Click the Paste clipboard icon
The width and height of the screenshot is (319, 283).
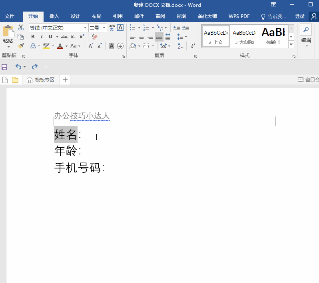click(x=8, y=32)
